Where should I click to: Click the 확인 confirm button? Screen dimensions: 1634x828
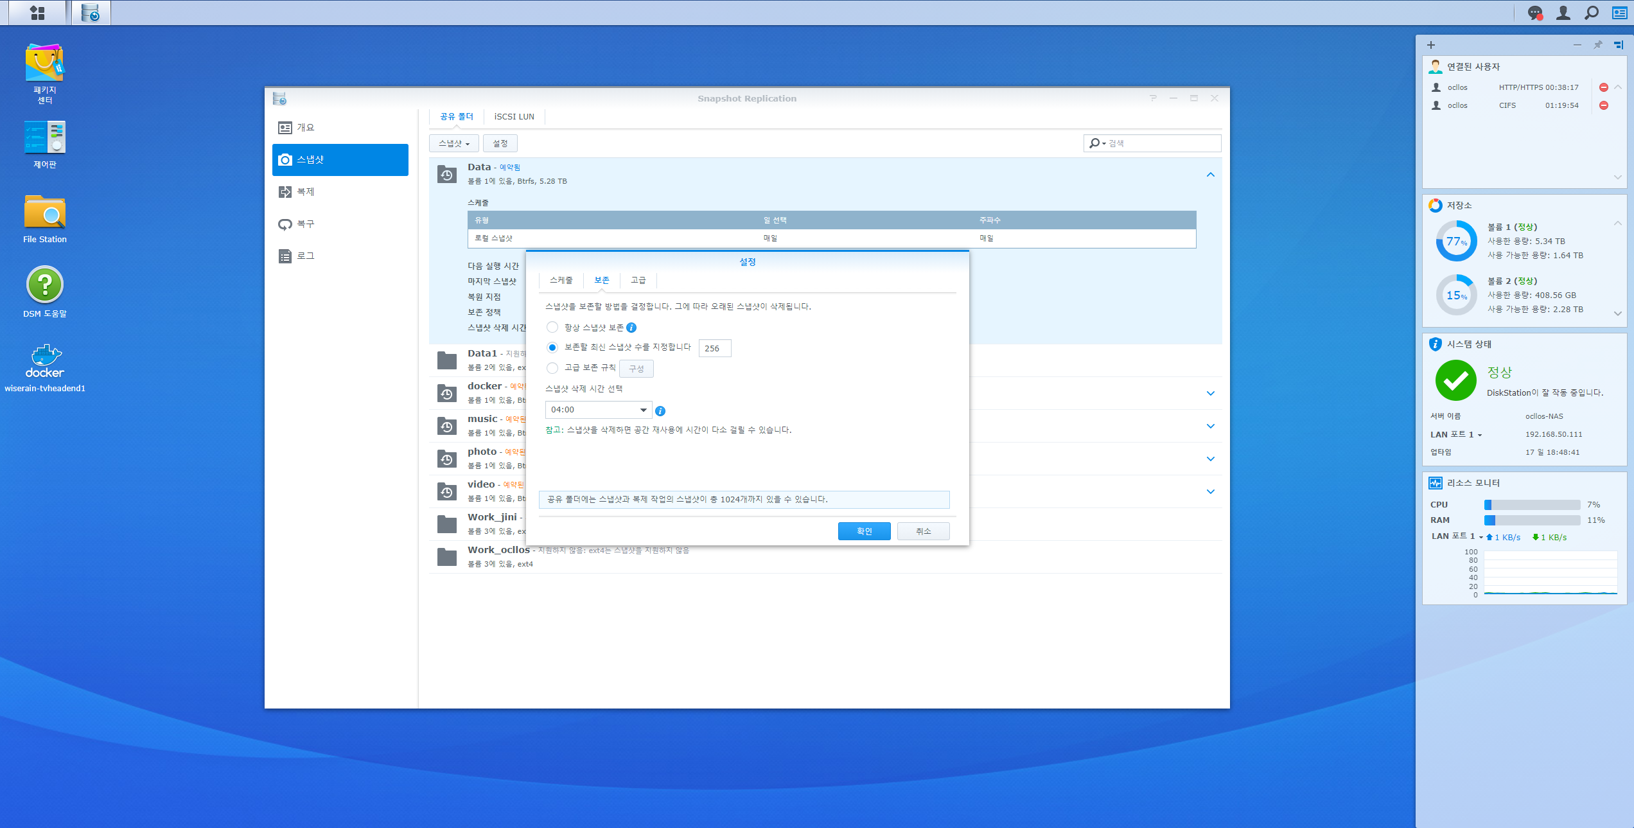[864, 531]
